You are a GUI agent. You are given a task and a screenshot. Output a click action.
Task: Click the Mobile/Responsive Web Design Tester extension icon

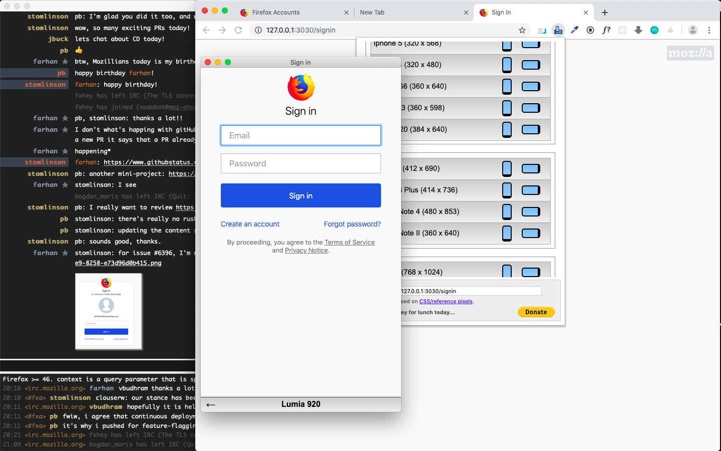558,30
